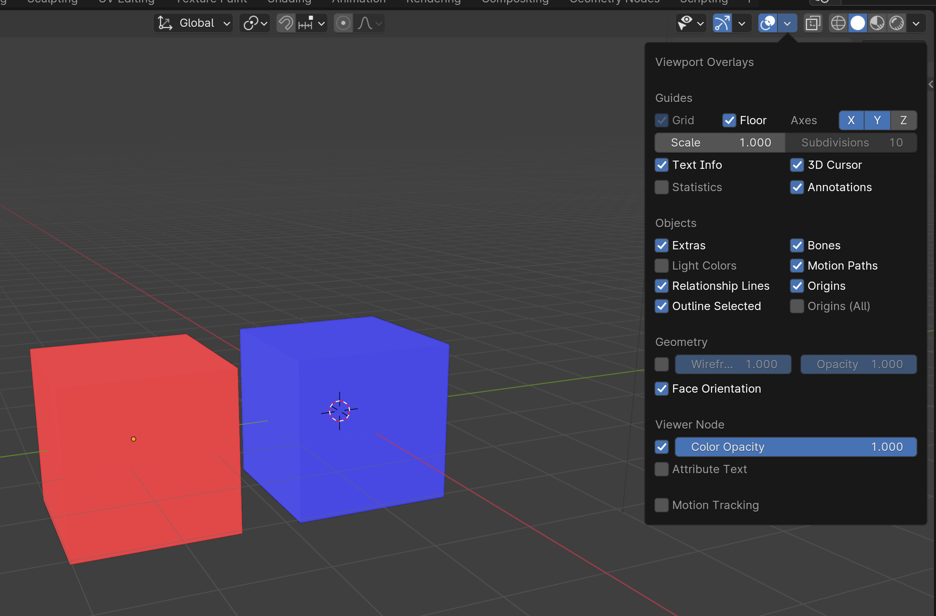Disable the Face Orientation checkbox
Viewport: 936px width, 616px height.
(662, 389)
